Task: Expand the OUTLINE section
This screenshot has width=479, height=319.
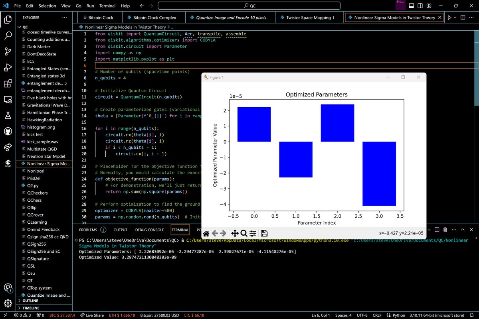Action: click(30, 301)
